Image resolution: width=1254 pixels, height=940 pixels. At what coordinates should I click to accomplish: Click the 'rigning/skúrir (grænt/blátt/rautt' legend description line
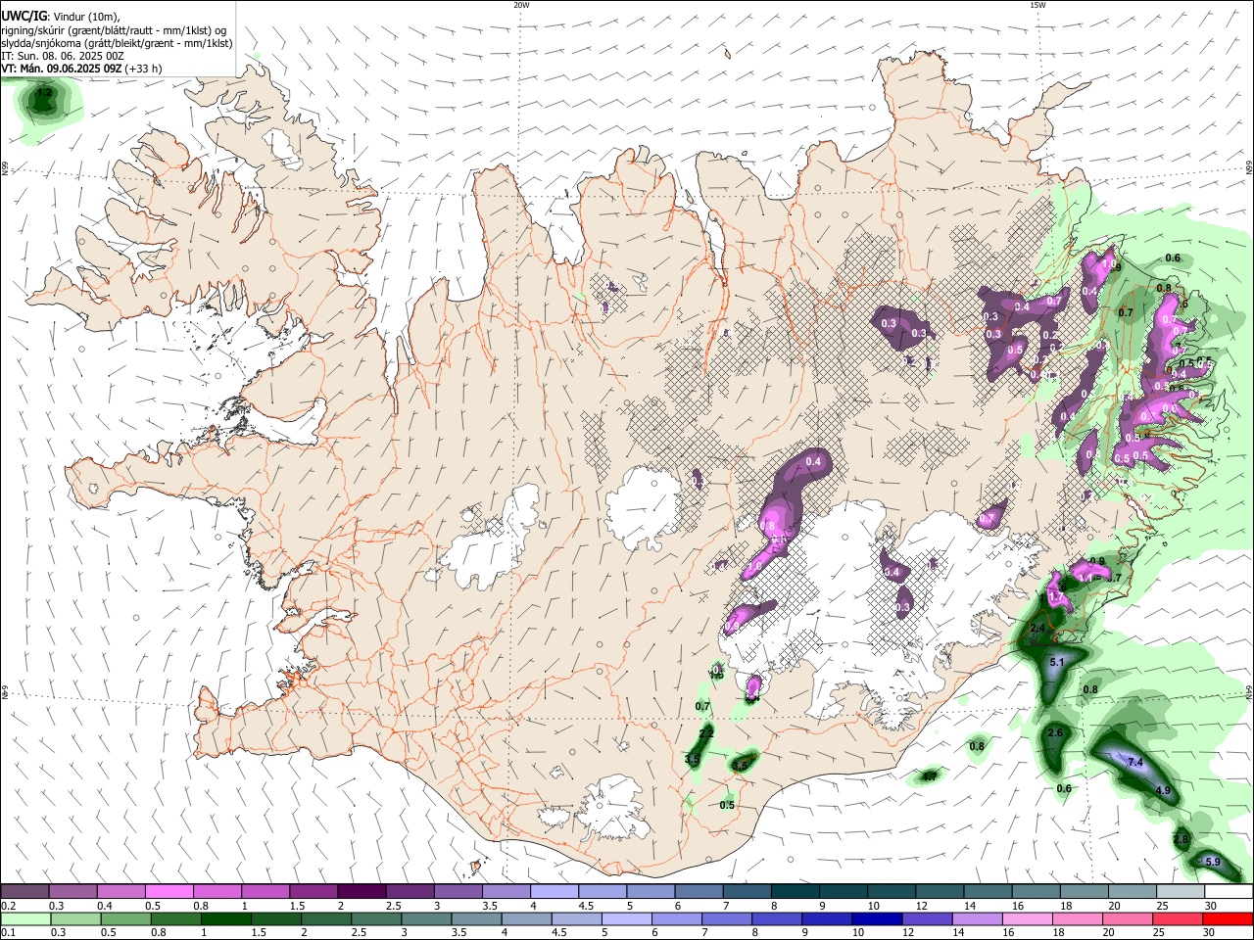pyautogui.click(x=115, y=29)
